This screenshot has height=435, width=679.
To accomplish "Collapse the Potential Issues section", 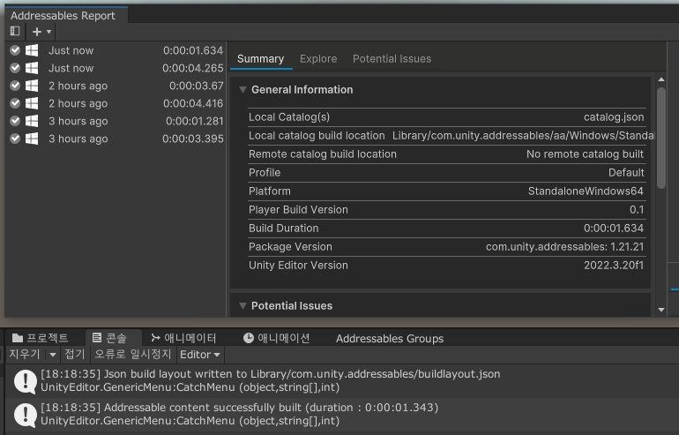I will pyautogui.click(x=242, y=306).
